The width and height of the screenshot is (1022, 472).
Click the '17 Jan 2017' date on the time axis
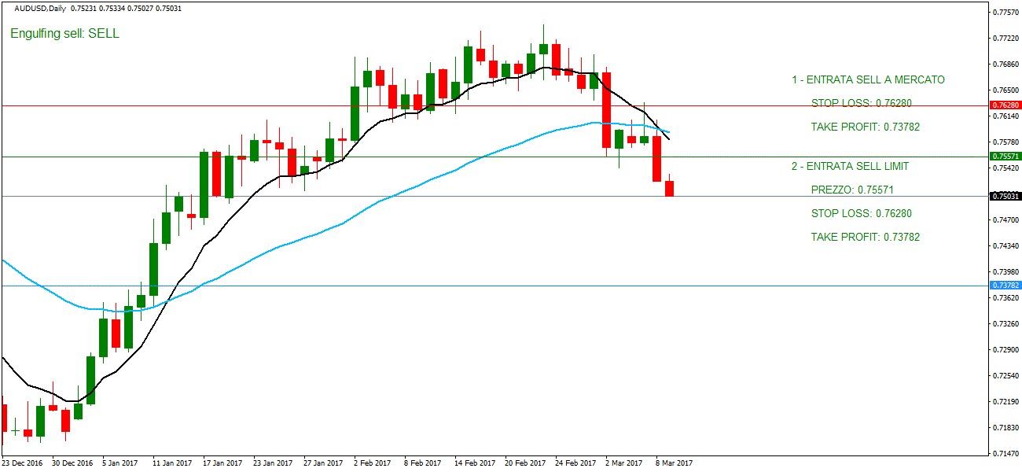pyautogui.click(x=222, y=463)
